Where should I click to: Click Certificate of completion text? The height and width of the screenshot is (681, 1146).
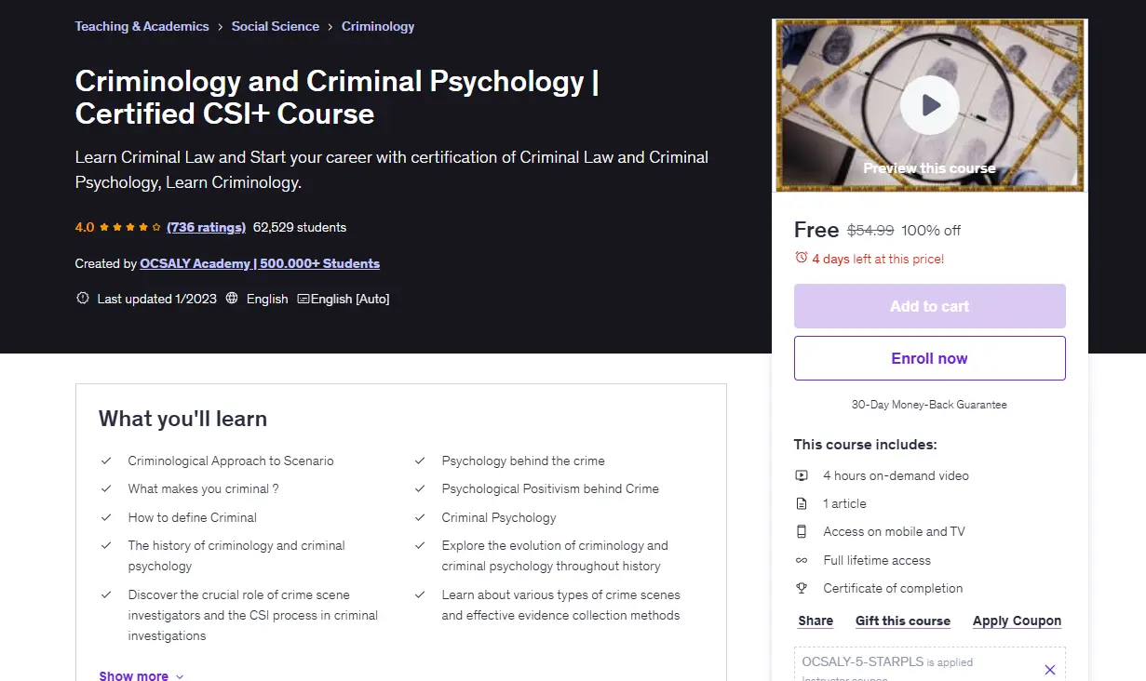point(893,588)
